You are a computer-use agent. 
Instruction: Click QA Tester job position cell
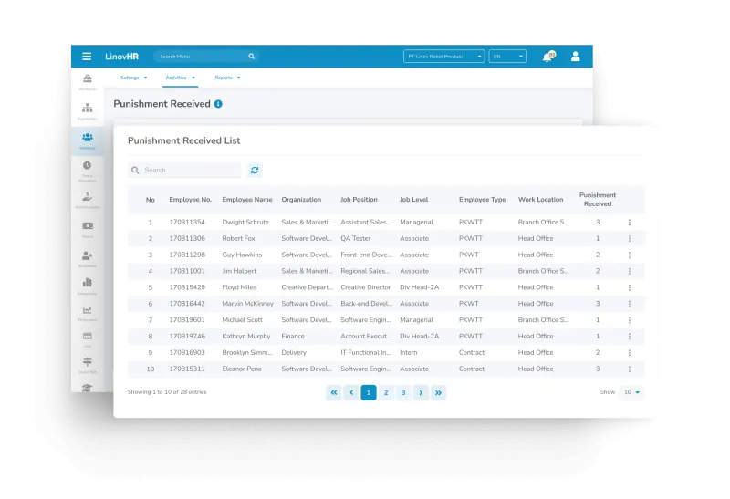point(356,238)
